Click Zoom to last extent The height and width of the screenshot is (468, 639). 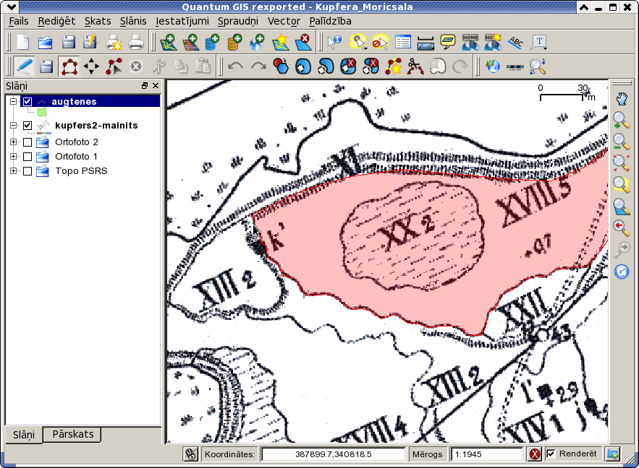(x=622, y=228)
